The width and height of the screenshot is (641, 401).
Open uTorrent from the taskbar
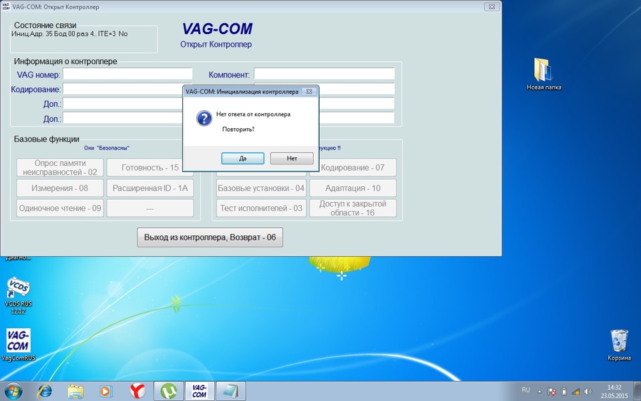(168, 390)
